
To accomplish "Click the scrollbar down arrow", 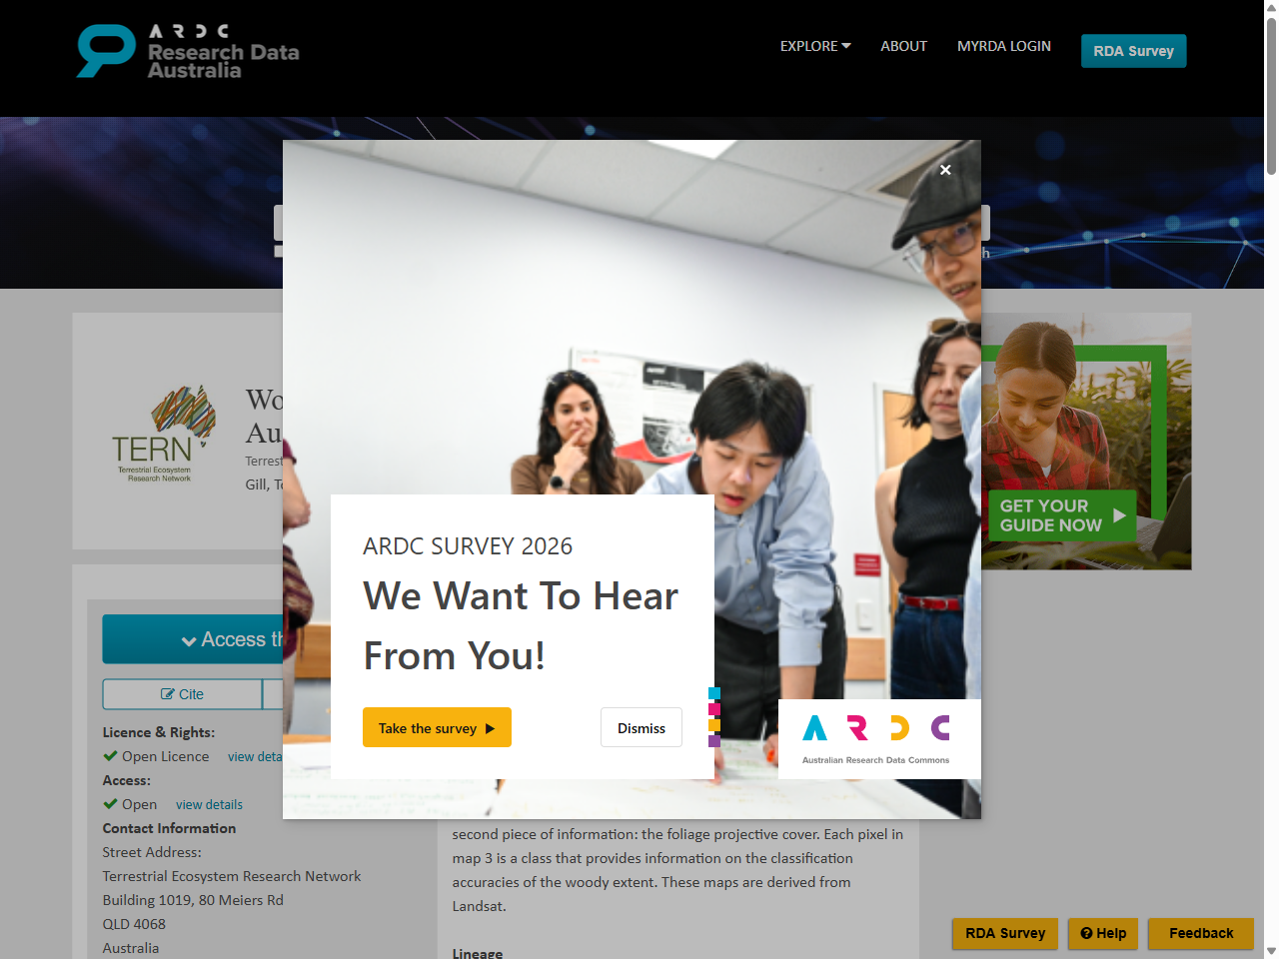I will (1271, 951).
